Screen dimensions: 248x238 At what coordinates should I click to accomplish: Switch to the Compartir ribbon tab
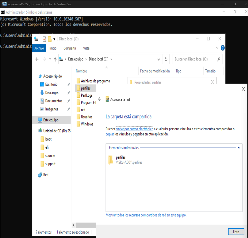pos(70,48)
